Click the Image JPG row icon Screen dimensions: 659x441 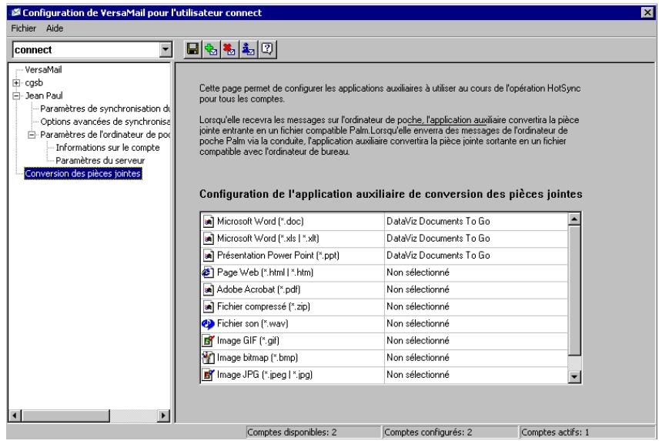(208, 375)
